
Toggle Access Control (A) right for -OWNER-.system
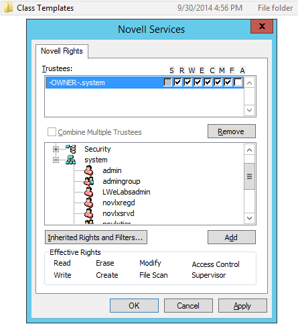point(238,83)
